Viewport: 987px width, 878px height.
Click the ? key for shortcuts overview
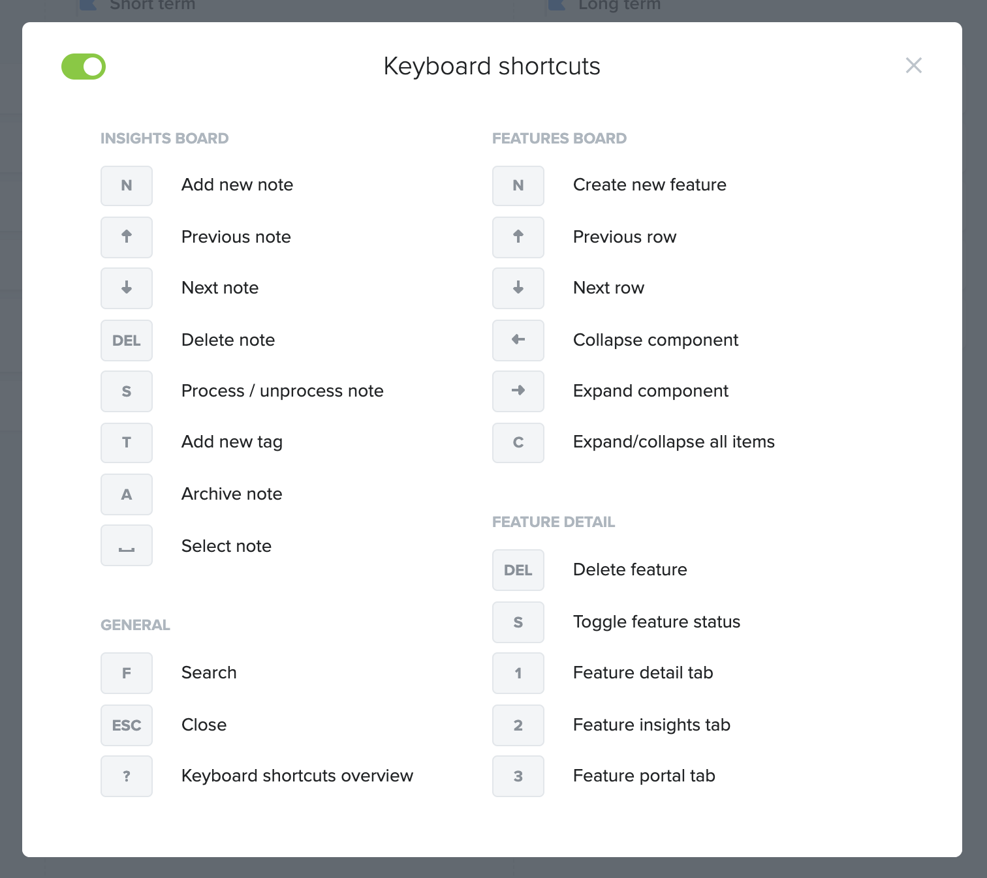(x=127, y=776)
